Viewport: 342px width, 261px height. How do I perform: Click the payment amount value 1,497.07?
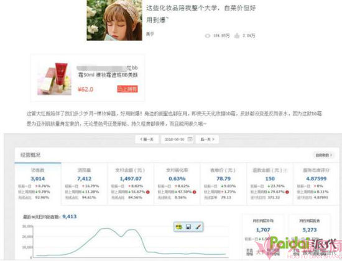coord(131,179)
